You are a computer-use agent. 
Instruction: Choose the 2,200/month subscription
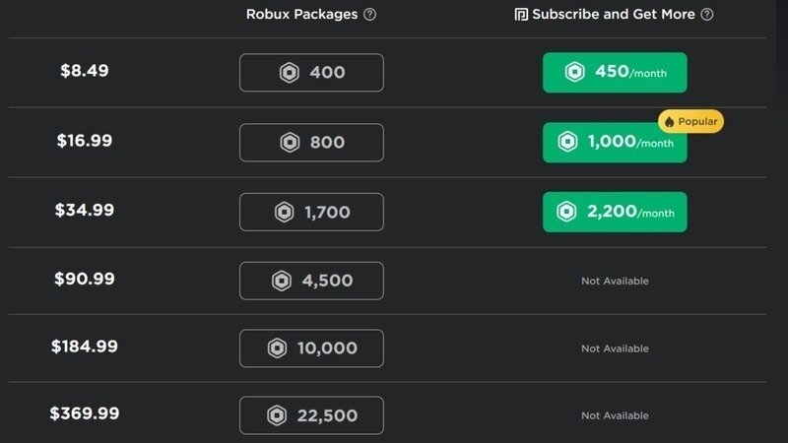(615, 212)
